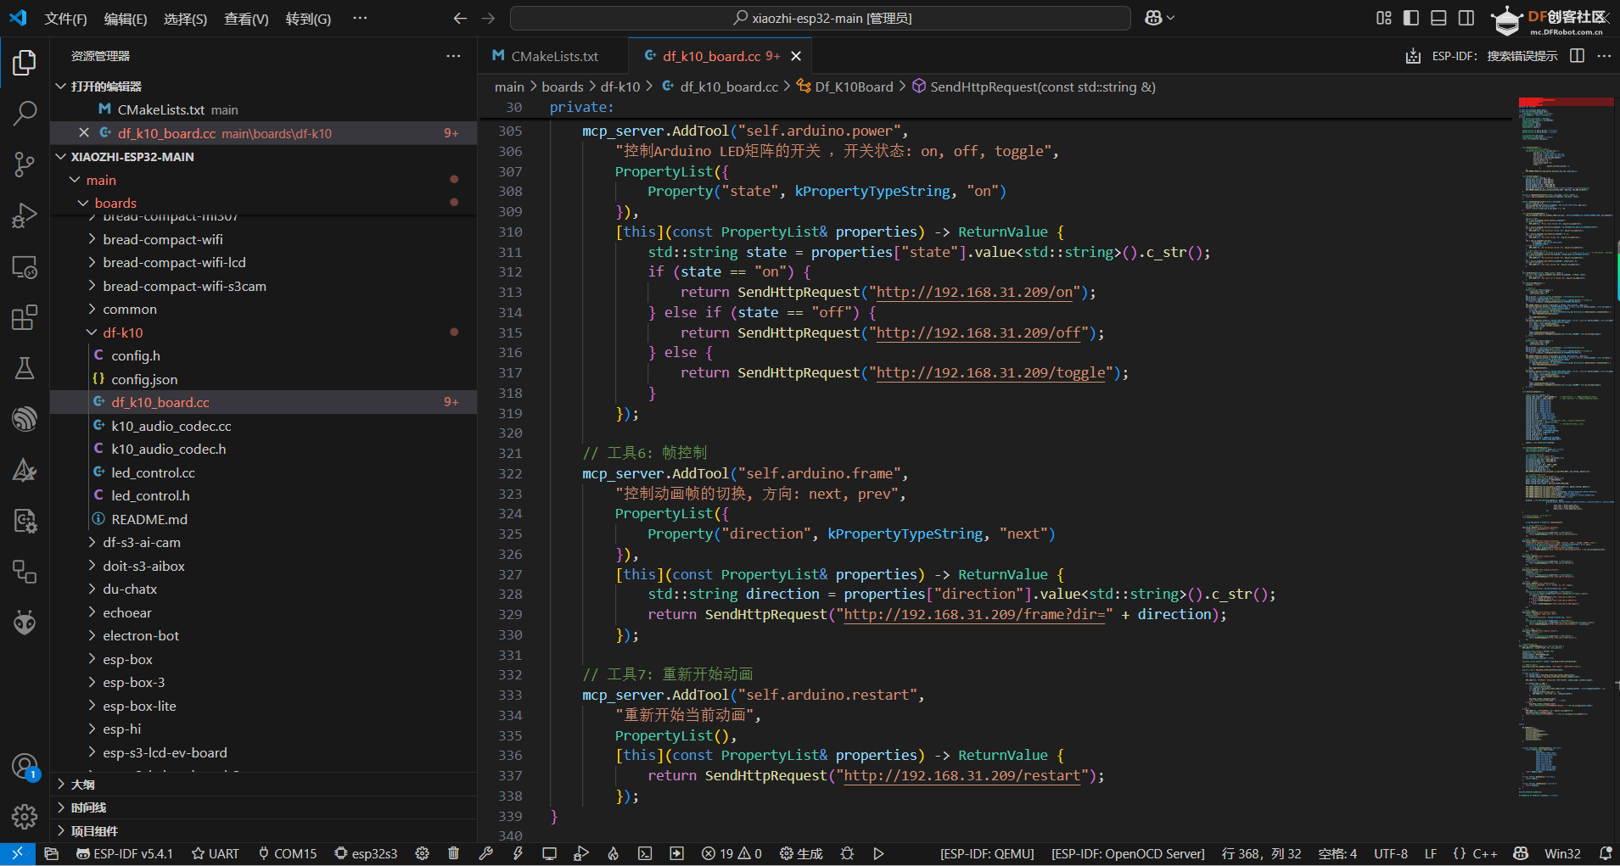1620x866 pixels.
Task: Open the Manage gear in activity bar
Action: (25, 816)
